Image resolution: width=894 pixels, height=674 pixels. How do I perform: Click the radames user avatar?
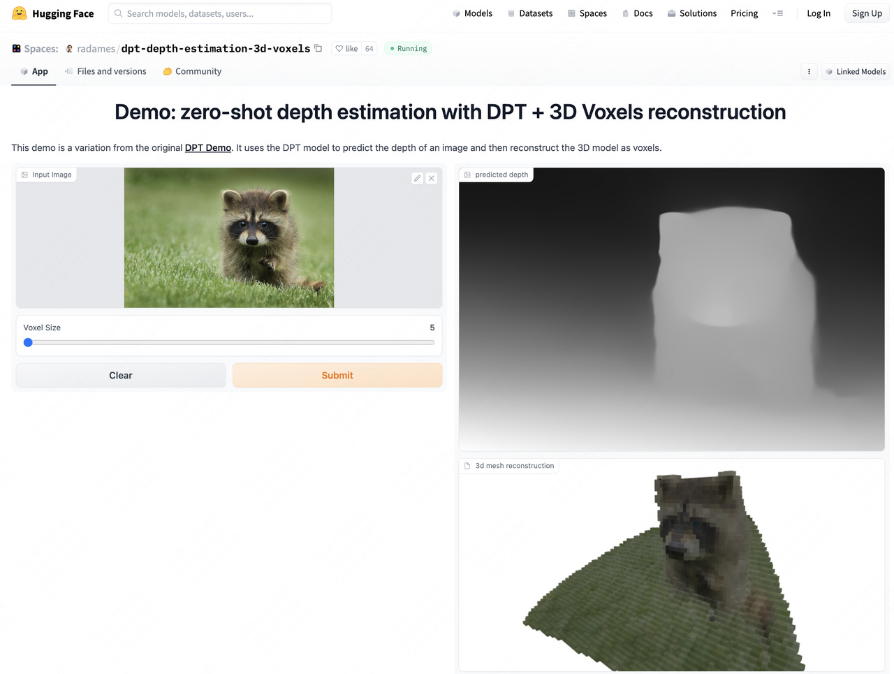click(x=69, y=48)
